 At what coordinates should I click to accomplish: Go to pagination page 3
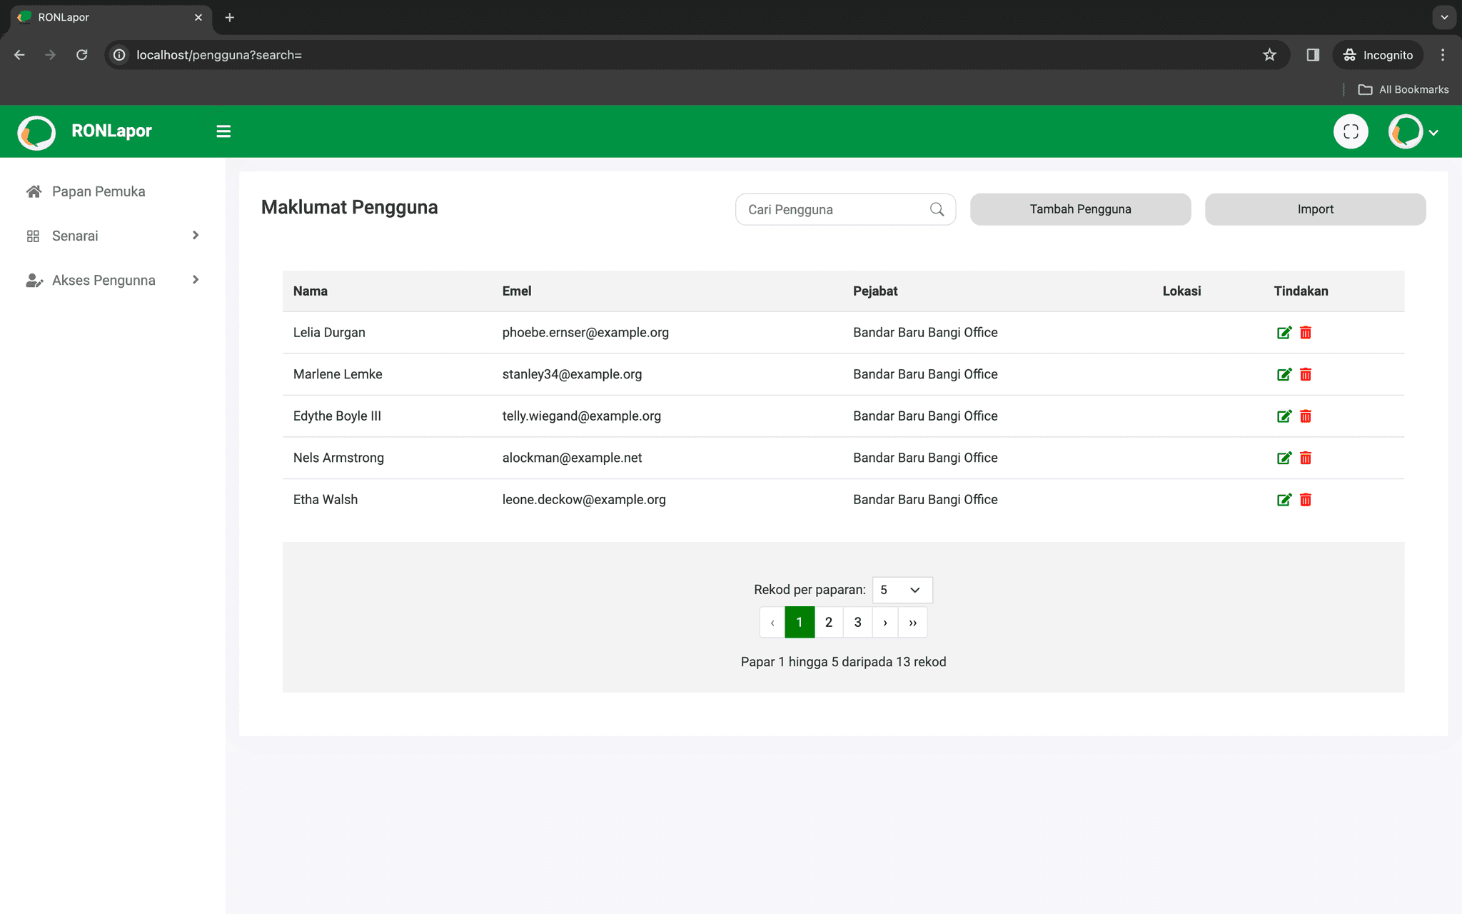(x=857, y=622)
